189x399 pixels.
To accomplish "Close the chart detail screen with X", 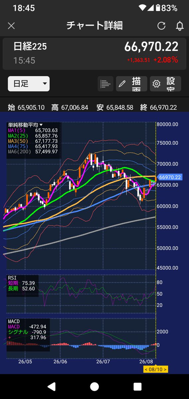I will point(11,26).
